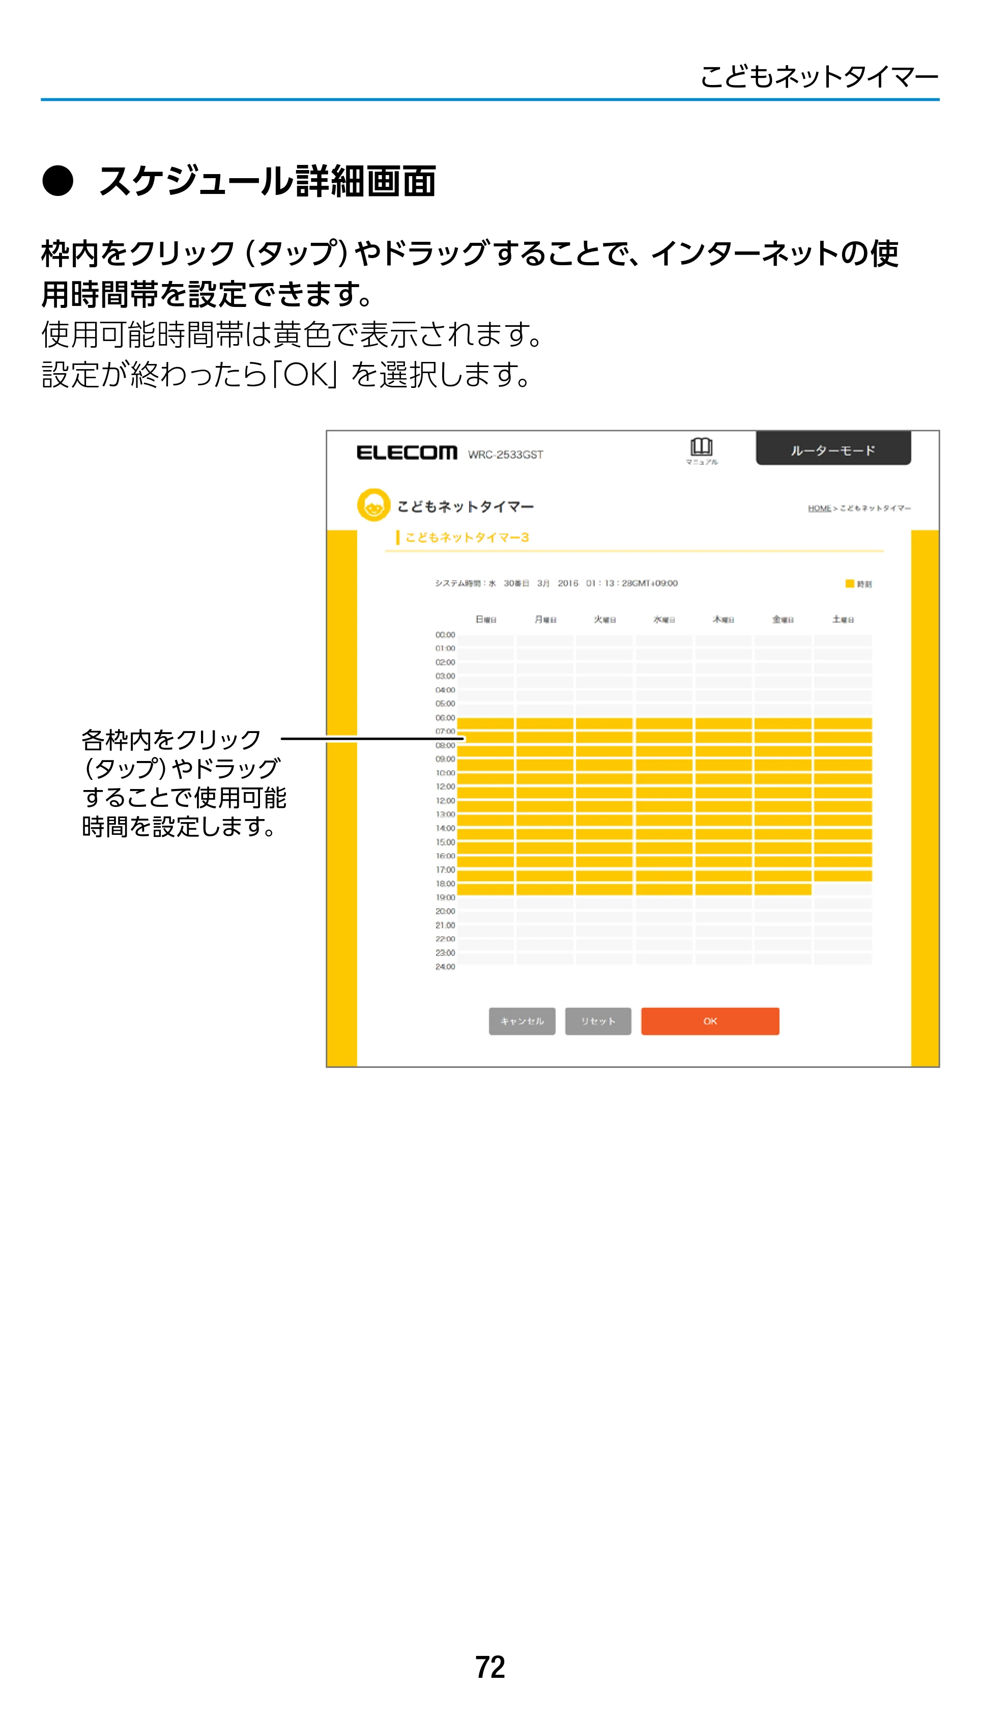Confirm the schedule with the OK button

710,1021
